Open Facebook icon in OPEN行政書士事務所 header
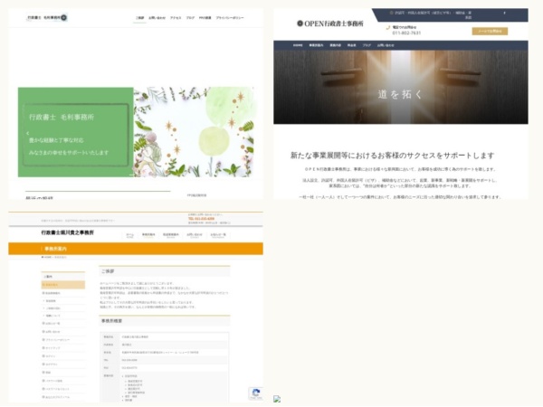This screenshot has height=407, width=543. [504, 13]
